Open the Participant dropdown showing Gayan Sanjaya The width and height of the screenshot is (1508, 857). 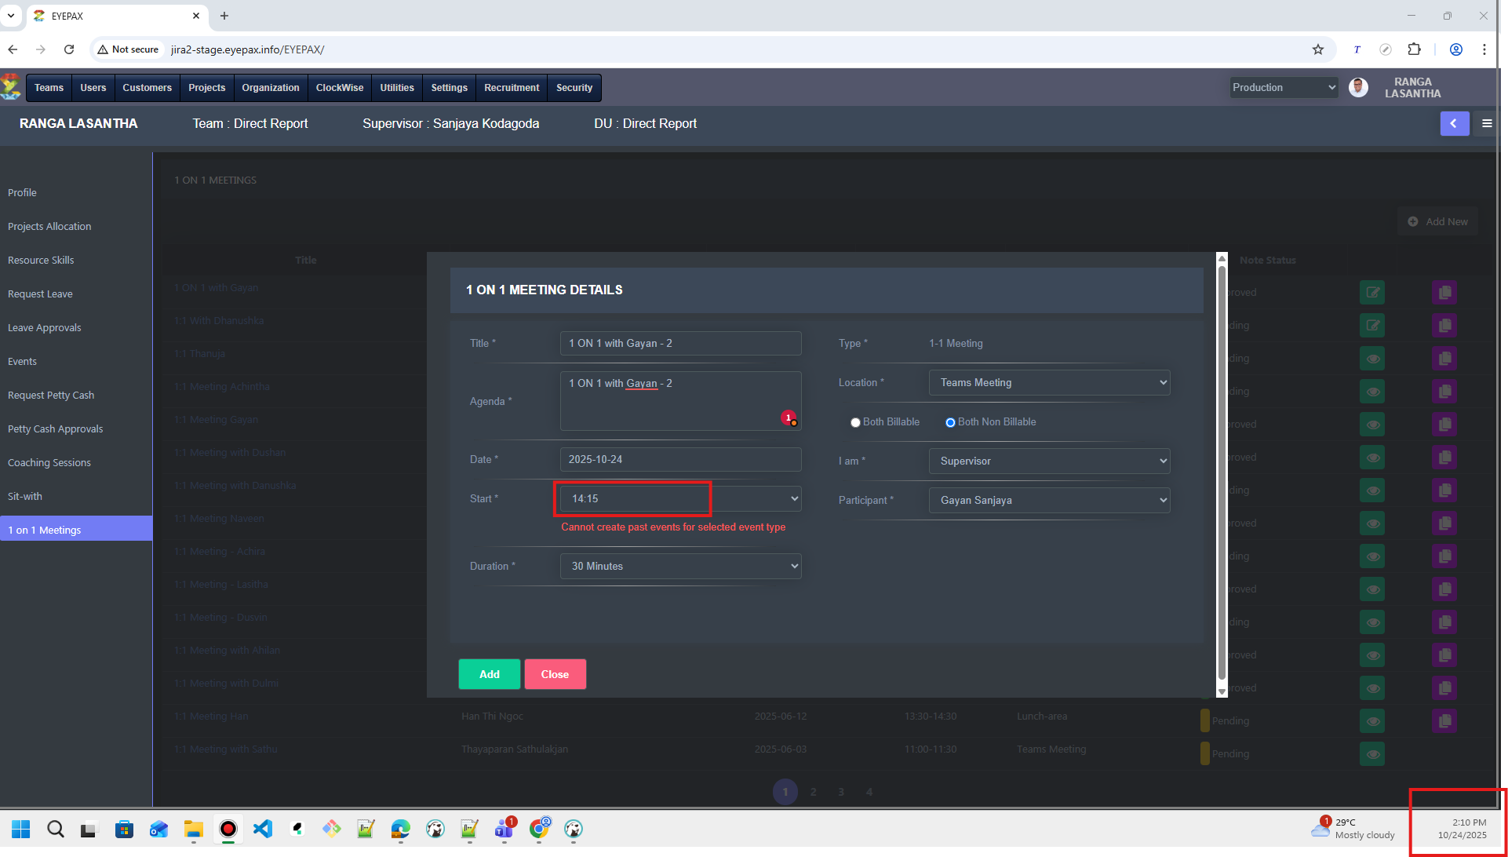1049,500
